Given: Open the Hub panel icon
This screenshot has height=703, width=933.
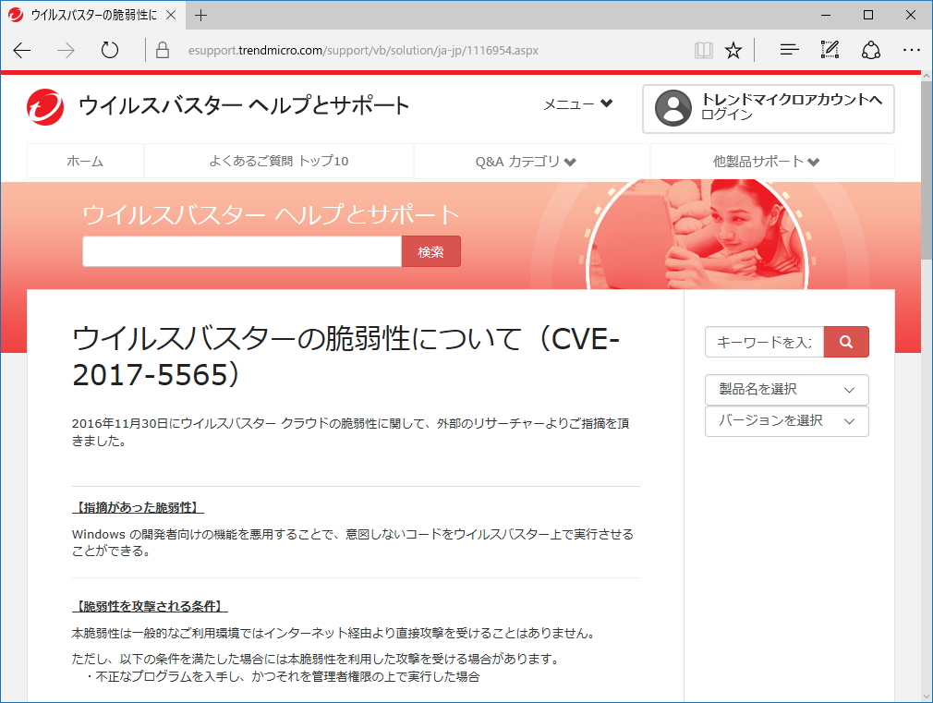Looking at the screenshot, I should click(x=788, y=51).
